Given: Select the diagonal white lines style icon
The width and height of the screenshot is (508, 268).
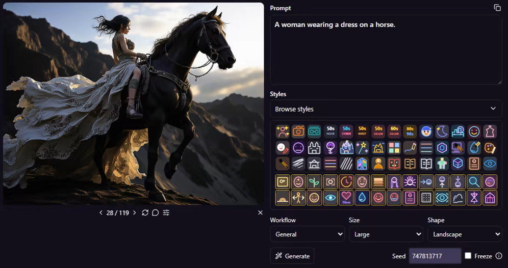Looking at the screenshot, I should pyautogui.click(x=346, y=164).
